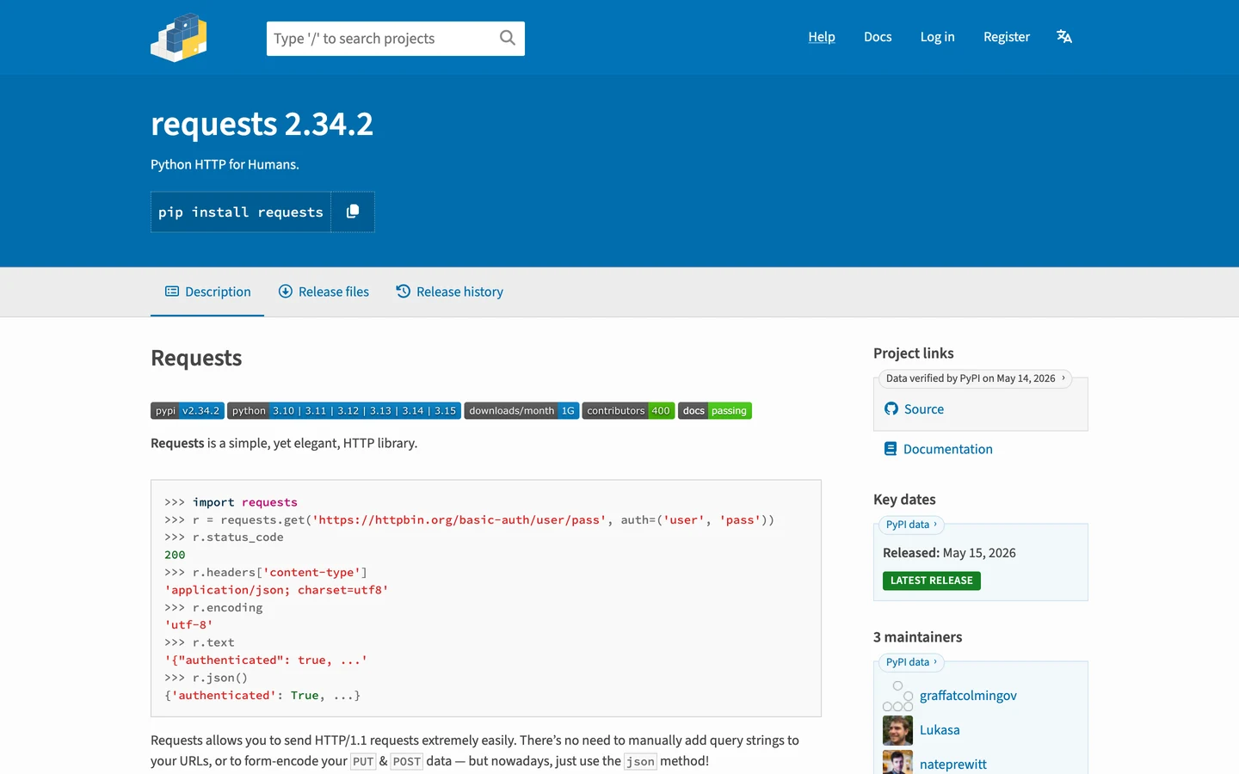Open the language selector icon
Image resolution: width=1239 pixels, height=774 pixels.
coord(1064,36)
